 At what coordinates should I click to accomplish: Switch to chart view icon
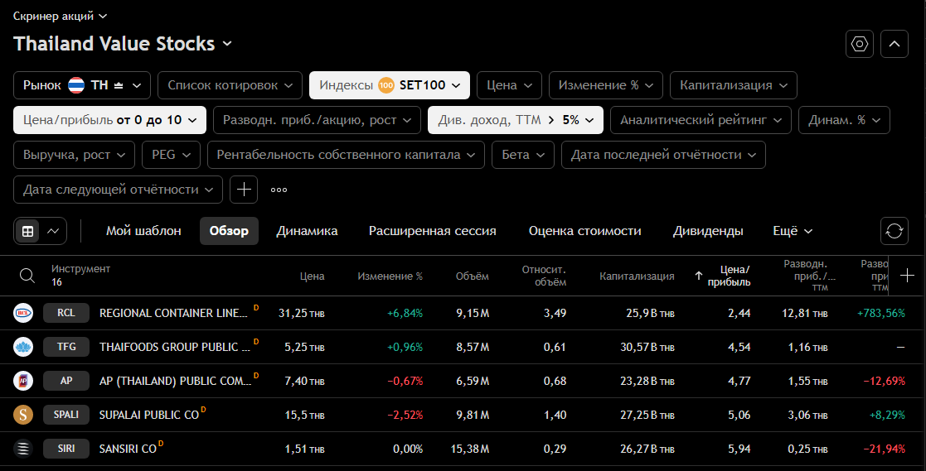(x=53, y=231)
